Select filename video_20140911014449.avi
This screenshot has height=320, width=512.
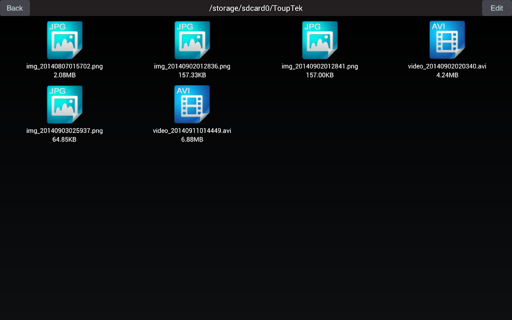[x=192, y=130]
